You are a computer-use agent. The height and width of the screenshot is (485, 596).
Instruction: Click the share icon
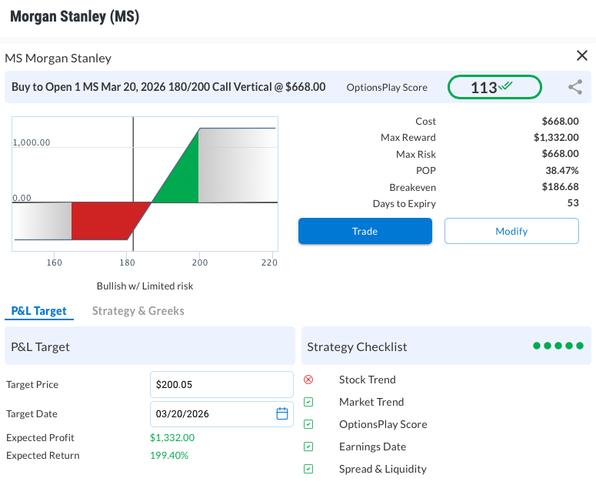(x=575, y=87)
